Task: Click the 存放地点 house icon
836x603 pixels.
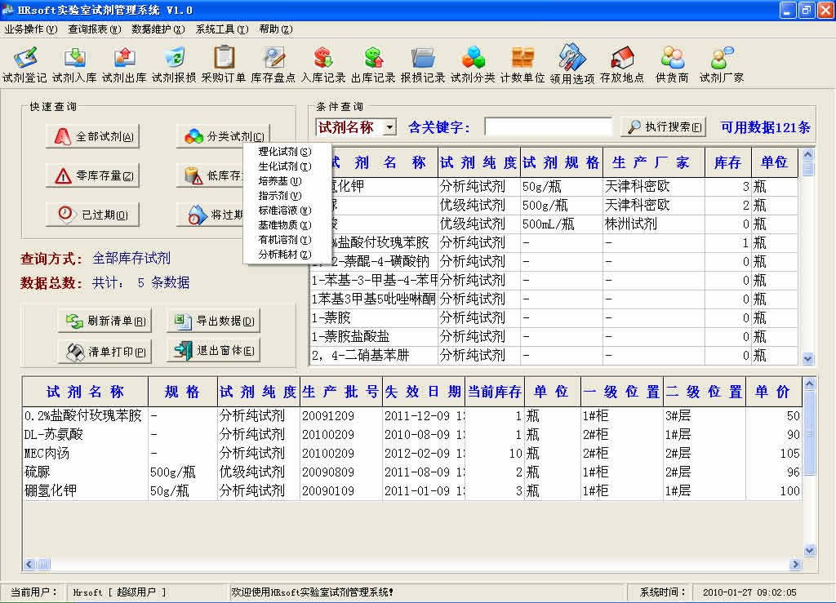Action: [x=622, y=64]
